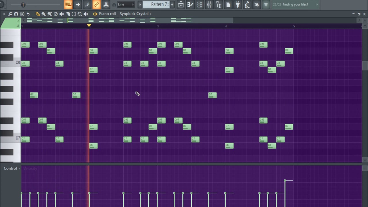
Task: Expand the arrow after Synpluck Crystal title
Action: click(x=151, y=14)
